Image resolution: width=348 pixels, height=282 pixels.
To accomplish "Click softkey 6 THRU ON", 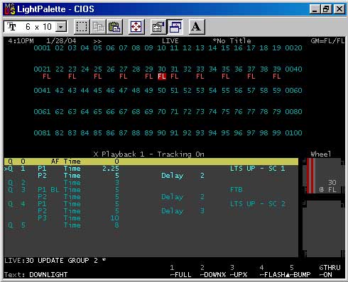I will pos(330,271).
